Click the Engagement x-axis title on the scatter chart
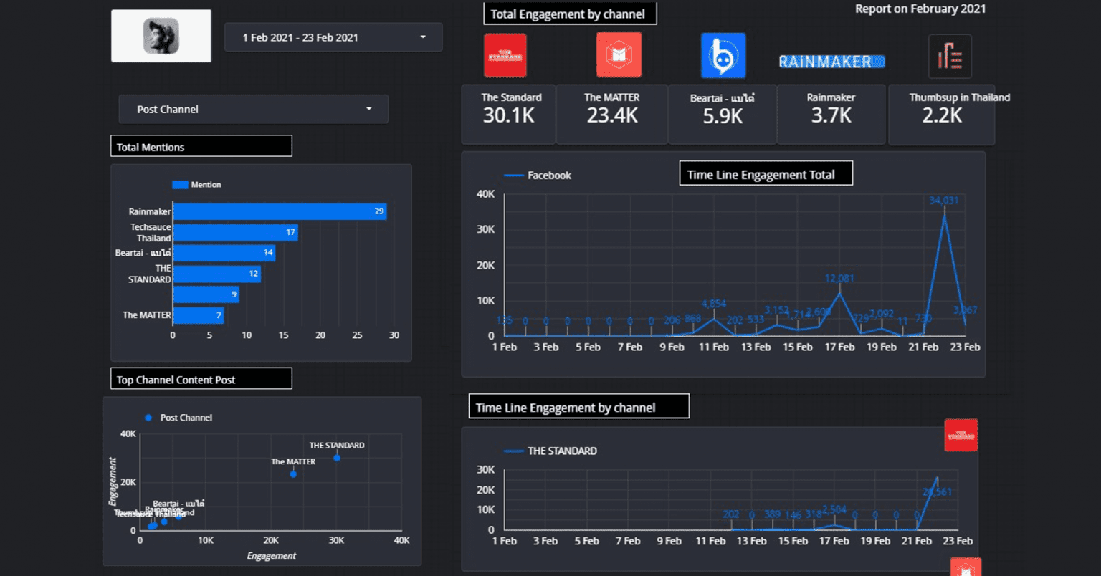 point(272,555)
